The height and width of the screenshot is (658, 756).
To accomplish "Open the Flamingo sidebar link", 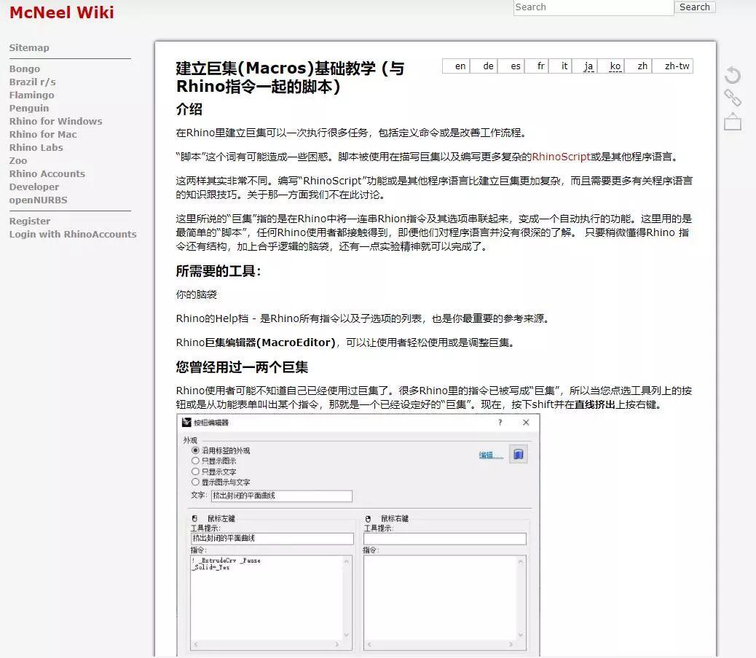I will 31,95.
